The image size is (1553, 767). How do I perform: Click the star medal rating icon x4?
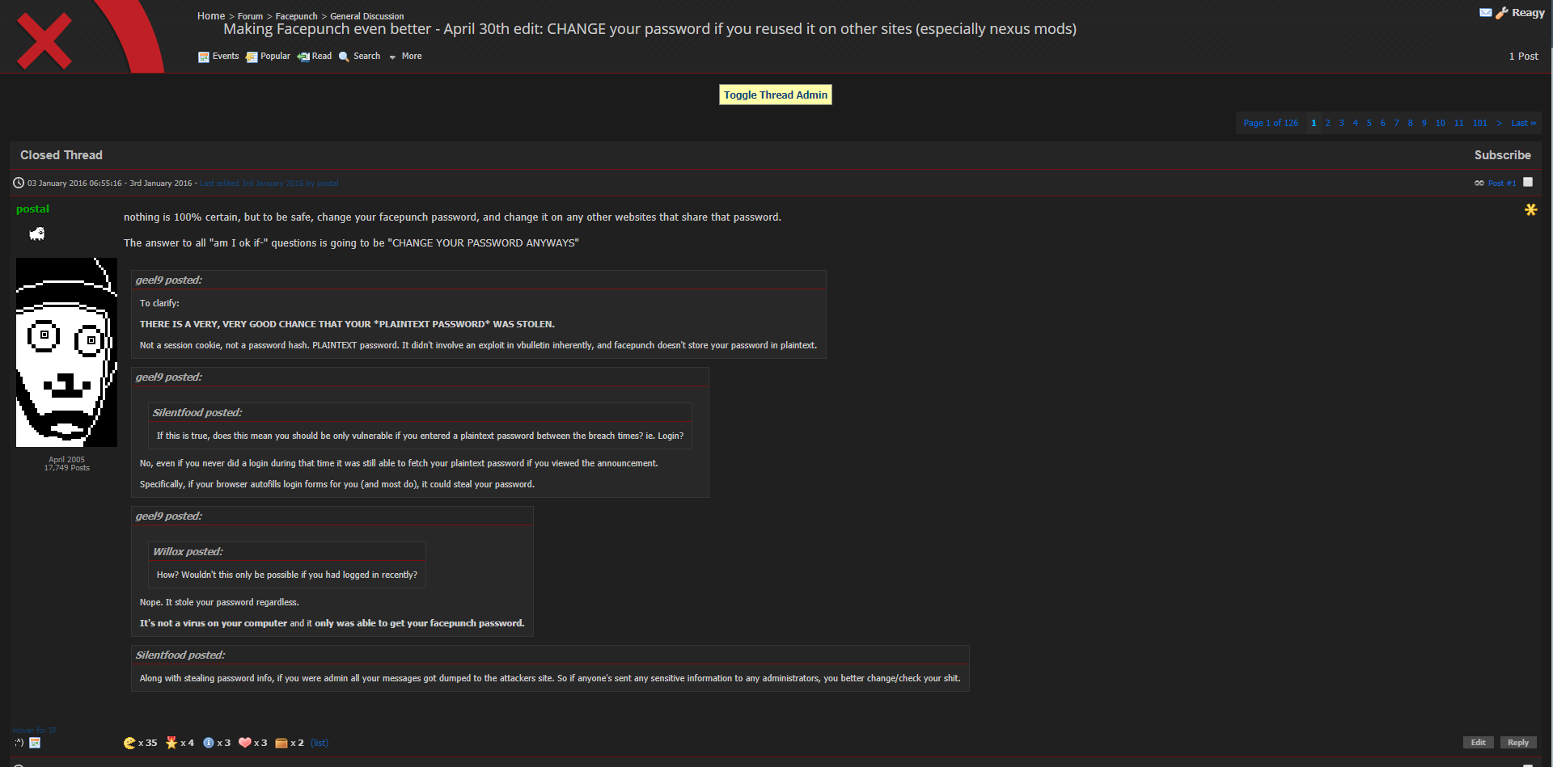tap(171, 743)
